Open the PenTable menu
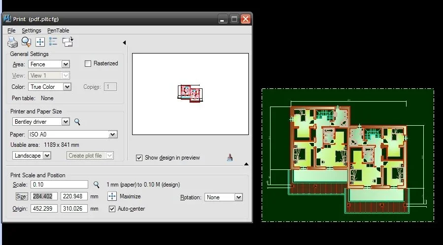 pyautogui.click(x=58, y=30)
